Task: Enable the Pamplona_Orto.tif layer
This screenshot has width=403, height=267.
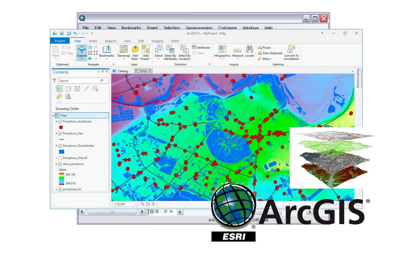Action: point(60,158)
